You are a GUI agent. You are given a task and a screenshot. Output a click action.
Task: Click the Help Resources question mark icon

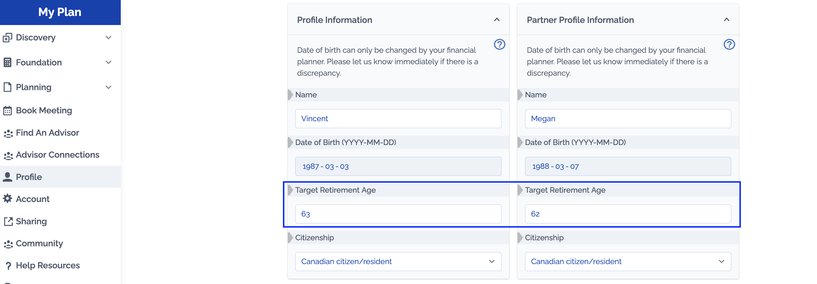8,266
